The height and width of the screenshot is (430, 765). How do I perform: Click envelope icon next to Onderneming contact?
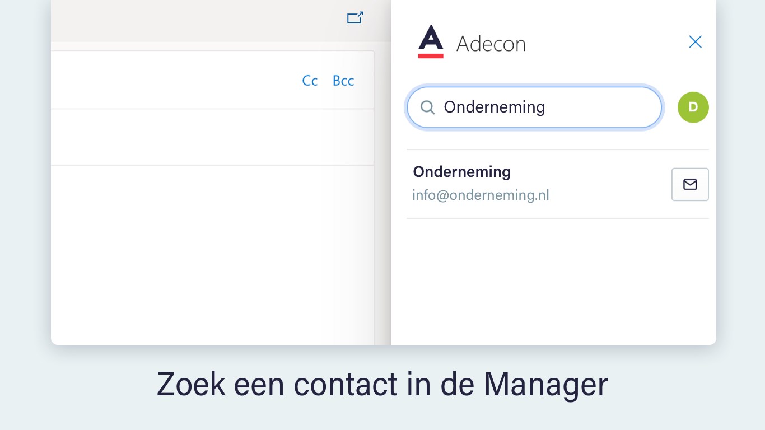point(690,184)
